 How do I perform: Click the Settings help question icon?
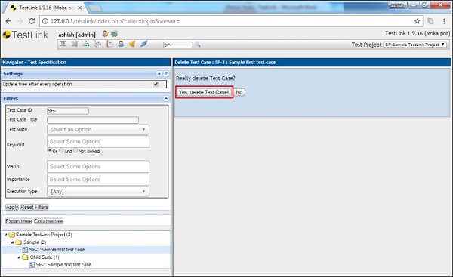[x=166, y=74]
